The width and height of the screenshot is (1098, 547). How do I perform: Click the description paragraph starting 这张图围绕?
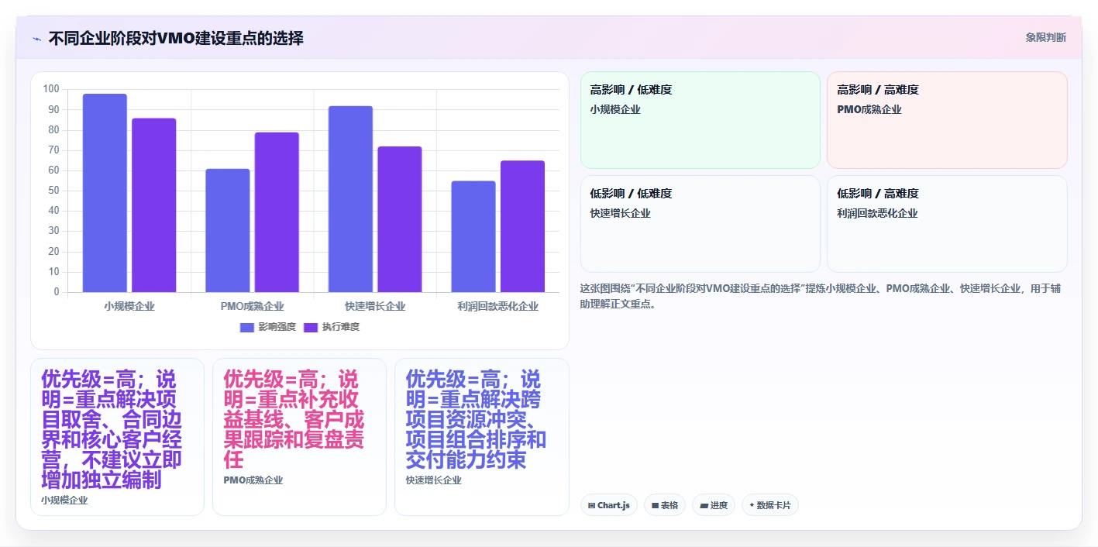click(821, 296)
